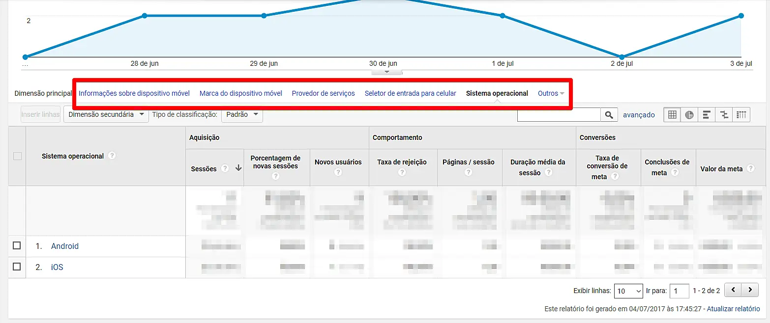Sort by Páginas / sessão column header

click(469, 162)
